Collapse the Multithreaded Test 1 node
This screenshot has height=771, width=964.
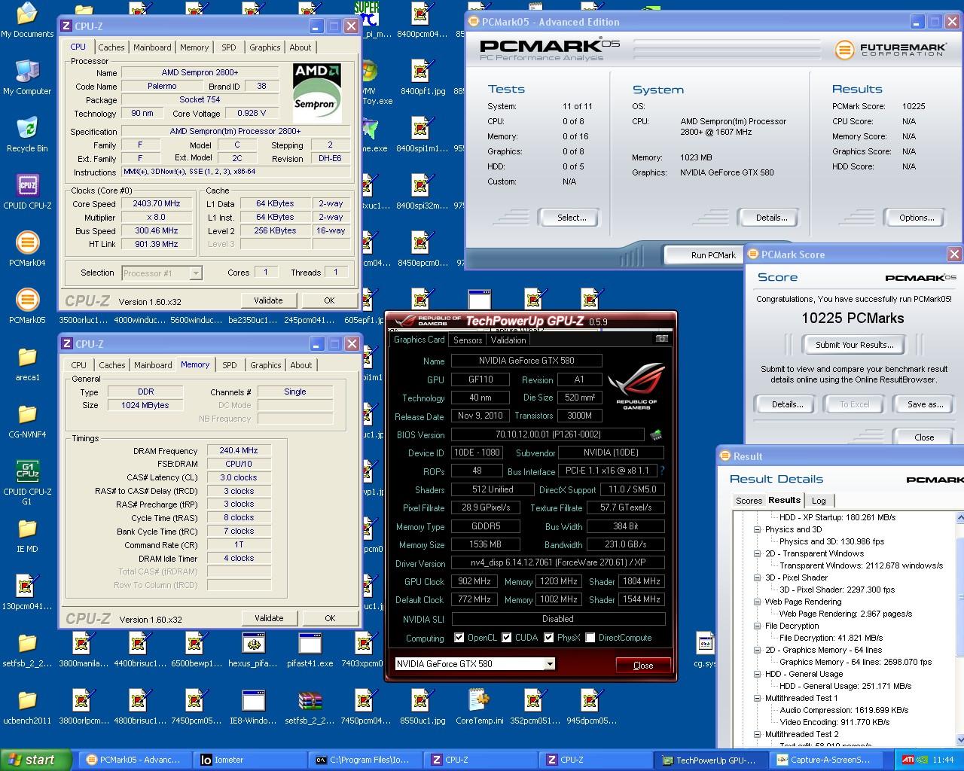point(757,698)
